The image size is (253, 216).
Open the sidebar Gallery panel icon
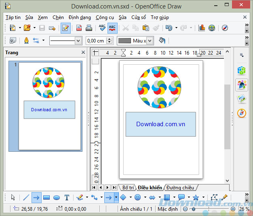point(242,99)
